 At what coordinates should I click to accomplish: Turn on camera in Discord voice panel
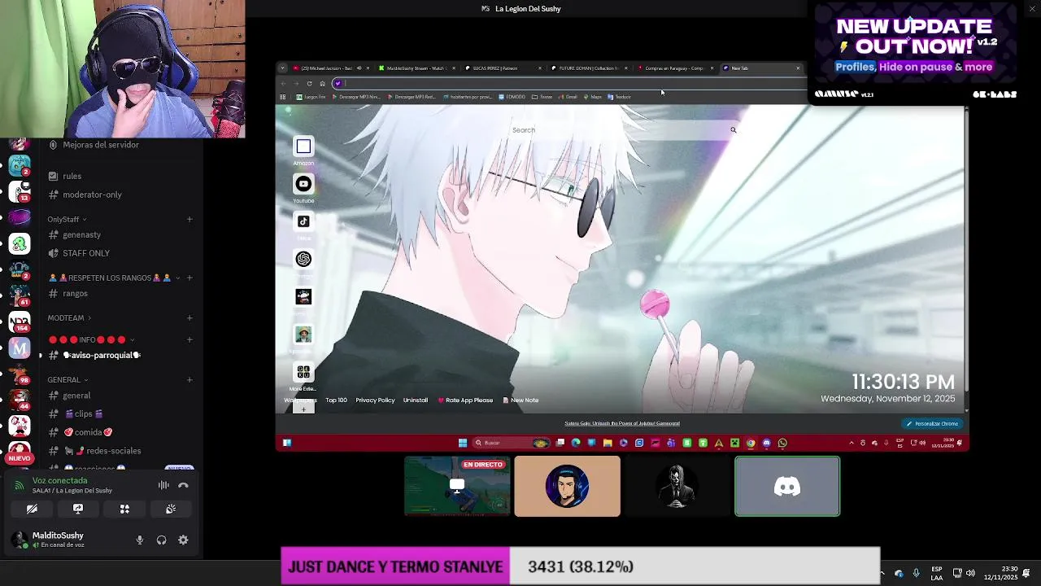[32, 509]
